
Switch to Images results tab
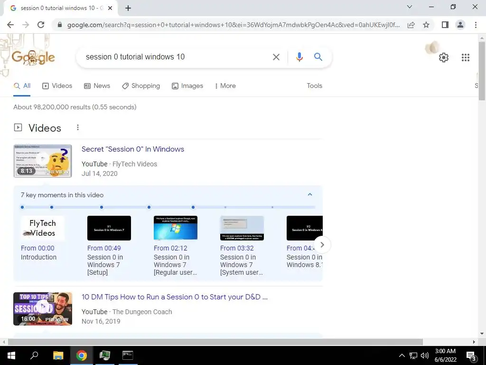point(187,86)
